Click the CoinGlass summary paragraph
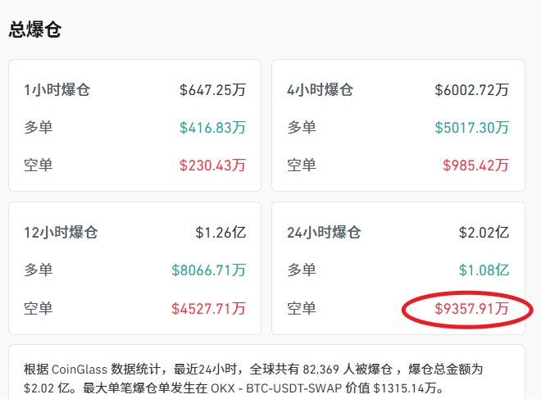Image resolution: width=541 pixels, height=399 pixels. (x=253, y=379)
